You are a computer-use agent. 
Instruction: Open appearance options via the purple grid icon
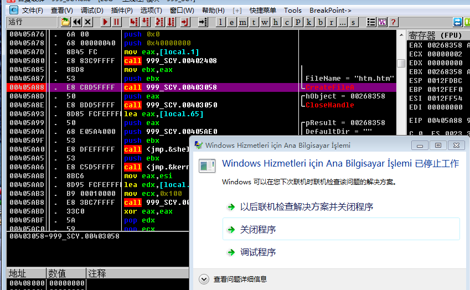pyautogui.click(x=382, y=22)
